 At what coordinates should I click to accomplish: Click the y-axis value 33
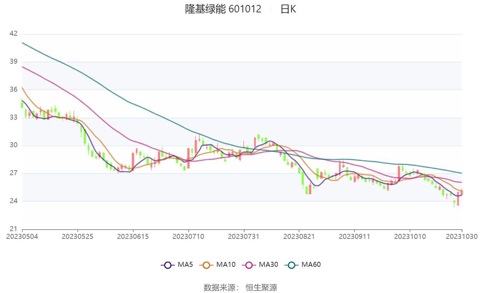click(x=13, y=117)
